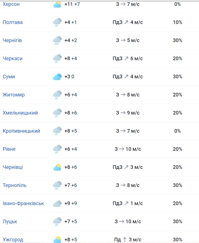Open the Рівне forecast link

tap(9, 149)
